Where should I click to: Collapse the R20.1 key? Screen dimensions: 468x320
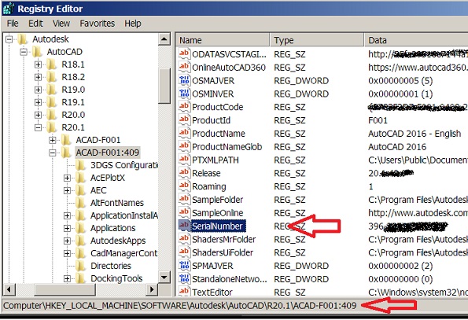38,127
